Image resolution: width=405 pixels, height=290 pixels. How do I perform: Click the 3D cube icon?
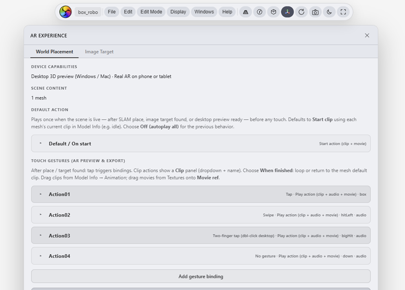[x=273, y=12]
